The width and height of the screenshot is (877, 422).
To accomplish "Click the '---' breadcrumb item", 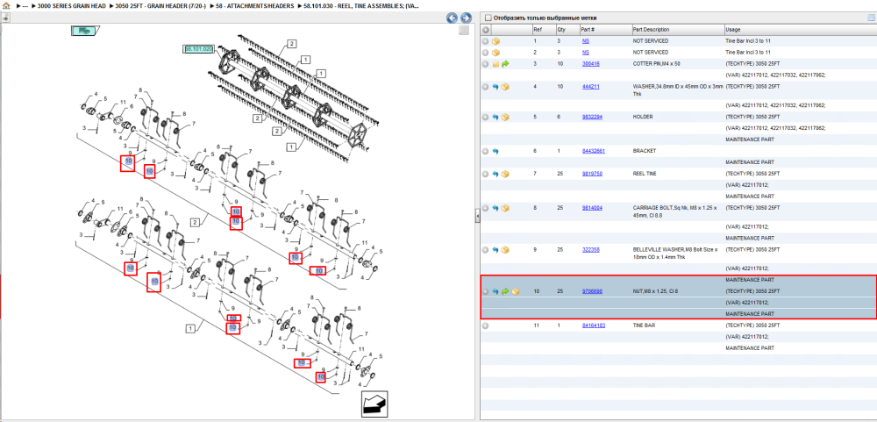I will [x=25, y=5].
